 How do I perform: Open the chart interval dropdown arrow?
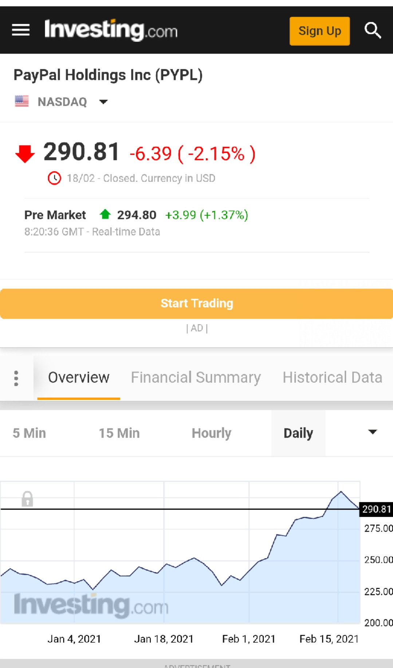(372, 432)
